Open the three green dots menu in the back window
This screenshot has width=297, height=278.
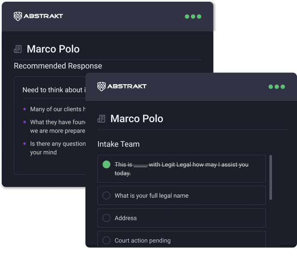193,16
